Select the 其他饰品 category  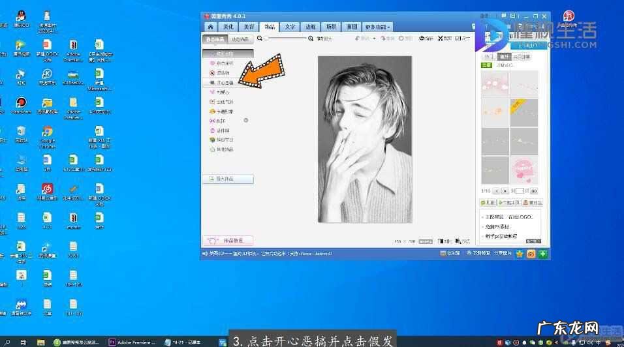pyautogui.click(x=222, y=149)
